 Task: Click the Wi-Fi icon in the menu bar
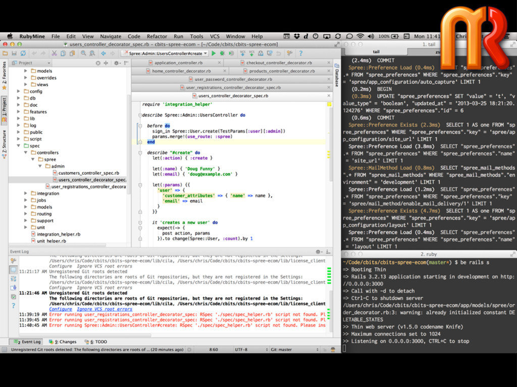pos(360,36)
